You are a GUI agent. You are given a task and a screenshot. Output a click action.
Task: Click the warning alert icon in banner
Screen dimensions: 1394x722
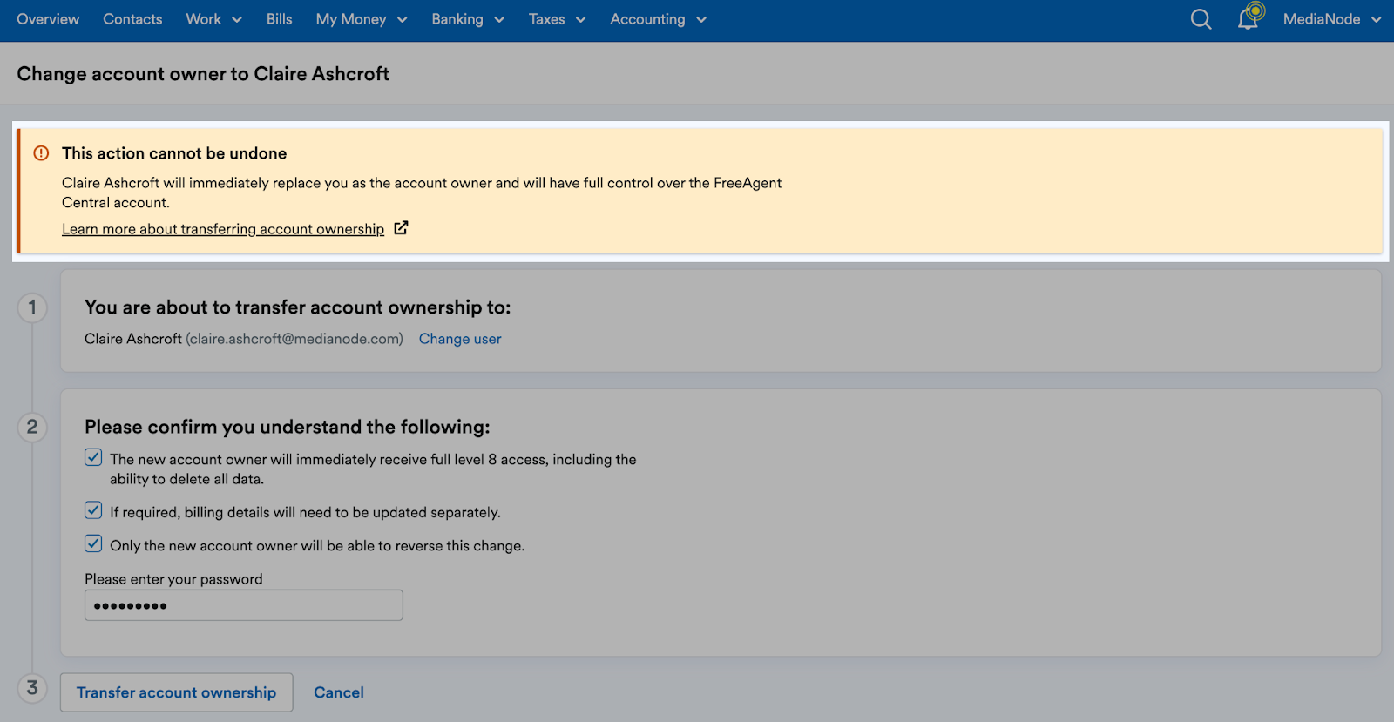[x=41, y=153]
